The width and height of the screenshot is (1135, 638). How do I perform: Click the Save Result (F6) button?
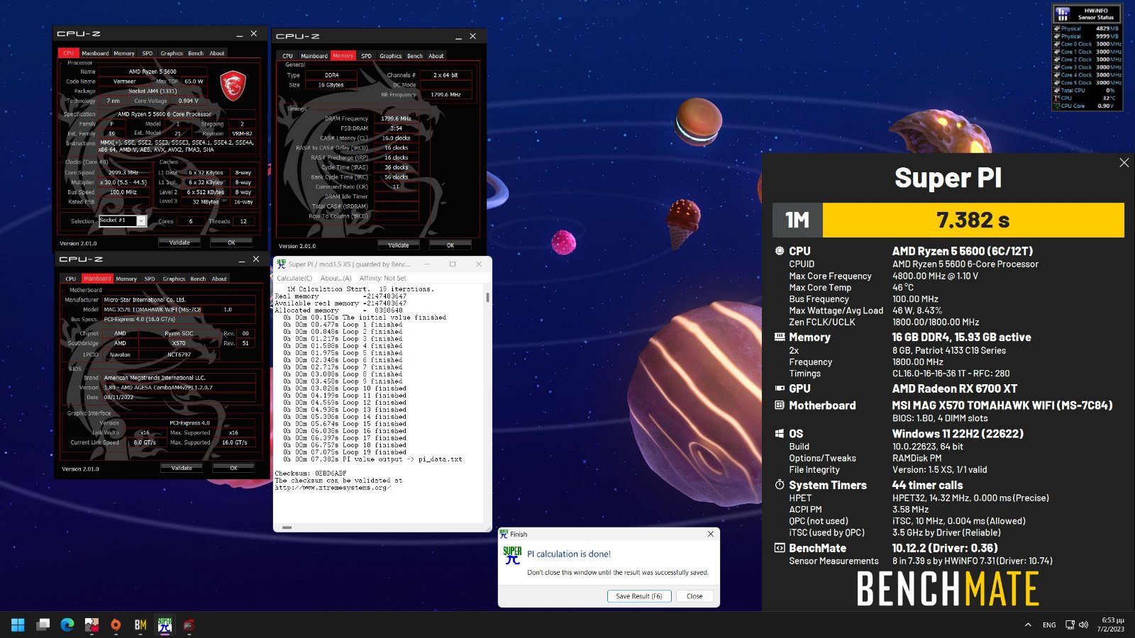pos(638,596)
